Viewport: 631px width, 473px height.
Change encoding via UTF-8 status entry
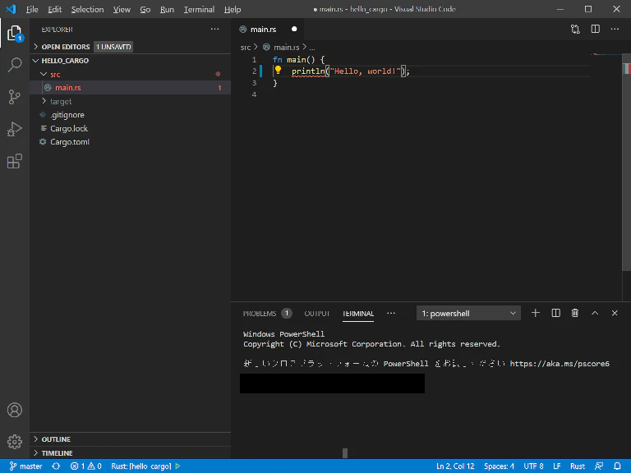(x=533, y=466)
